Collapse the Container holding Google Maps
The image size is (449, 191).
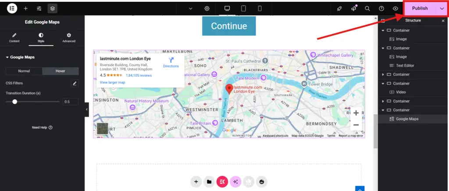[x=383, y=110]
